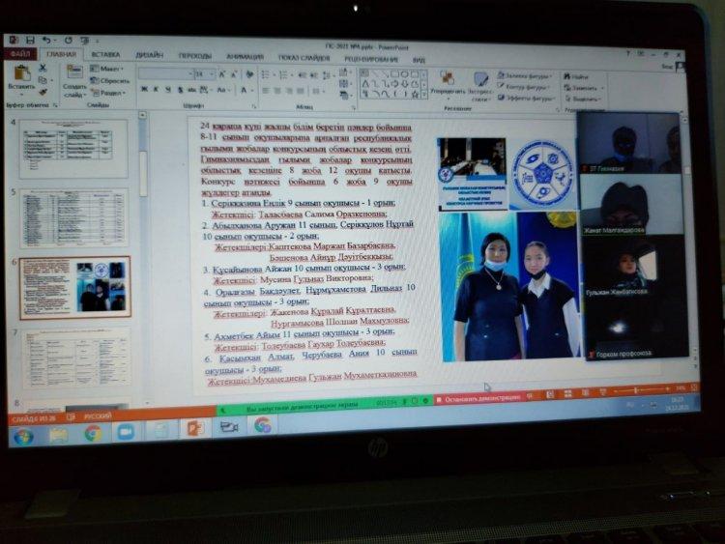
Task: Open Контур фигуры (Shape Outline) dropdown
Action: pyautogui.click(x=523, y=86)
